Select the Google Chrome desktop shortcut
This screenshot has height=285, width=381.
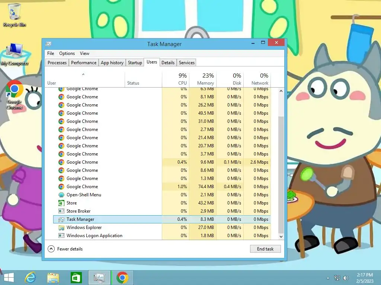(14, 95)
